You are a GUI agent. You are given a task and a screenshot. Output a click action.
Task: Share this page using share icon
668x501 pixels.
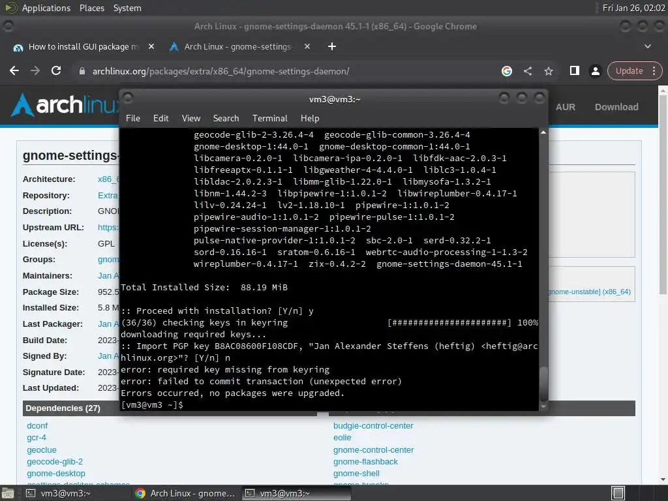(527, 71)
